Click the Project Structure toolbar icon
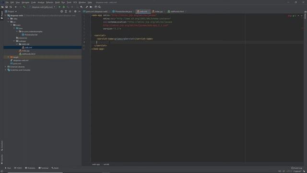 (91, 7)
